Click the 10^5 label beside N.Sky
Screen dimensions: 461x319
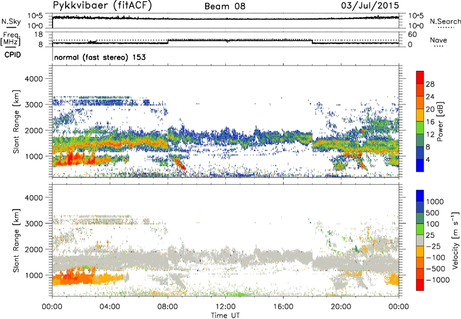(x=35, y=16)
